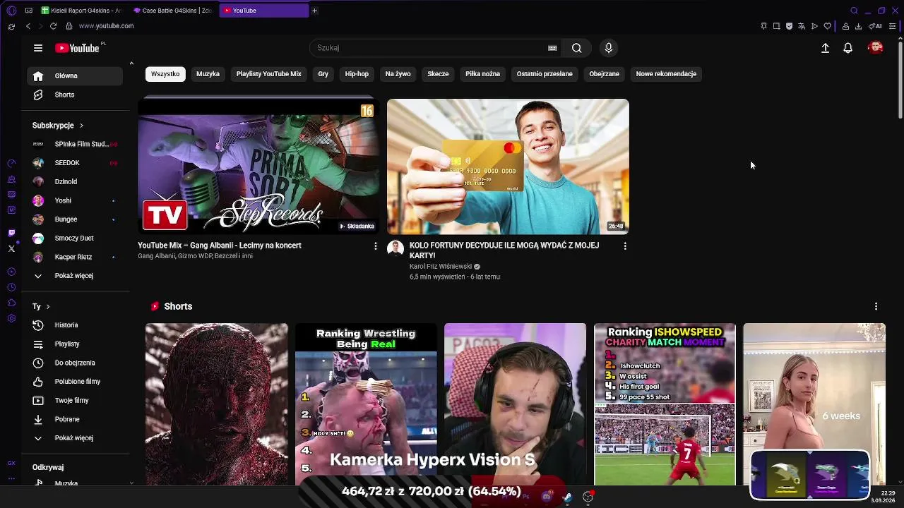Expand Pokaż więcej under subscriptions
The image size is (904, 508).
[x=75, y=276]
